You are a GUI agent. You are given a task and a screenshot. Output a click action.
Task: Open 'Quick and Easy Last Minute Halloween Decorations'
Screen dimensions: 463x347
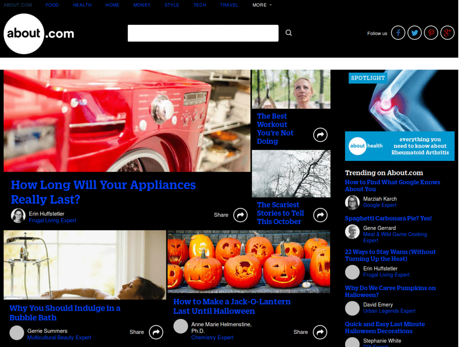tap(385, 328)
